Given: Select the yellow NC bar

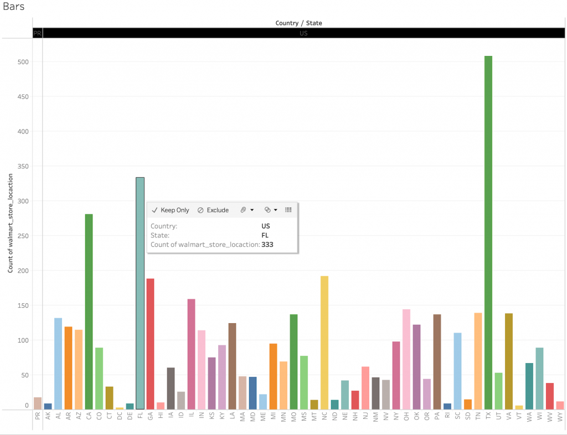Looking at the screenshot, I should (x=324, y=343).
